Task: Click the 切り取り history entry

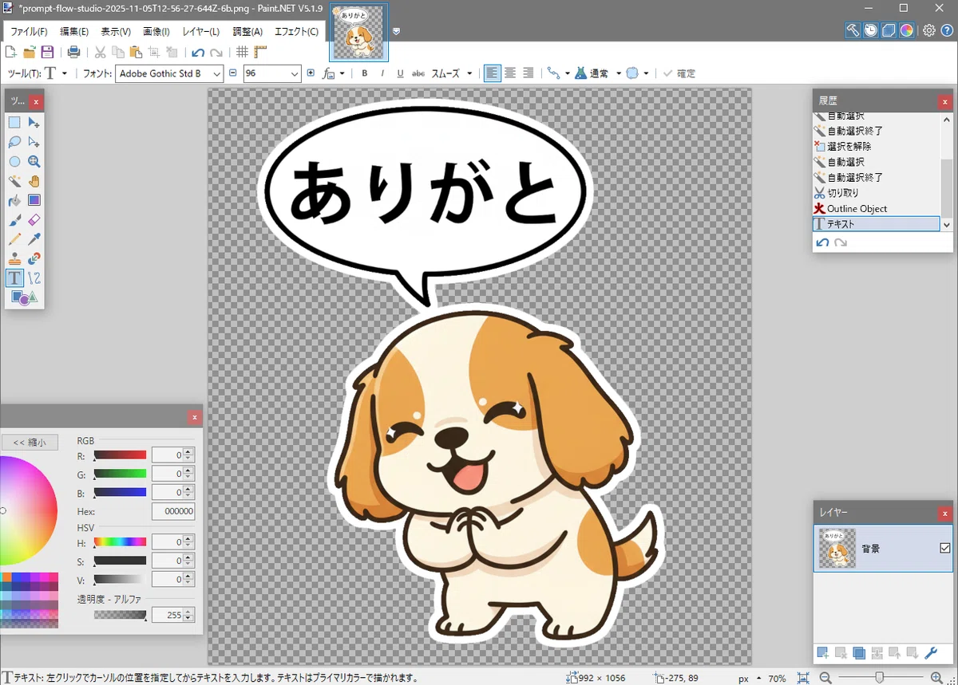Action: pyautogui.click(x=876, y=193)
